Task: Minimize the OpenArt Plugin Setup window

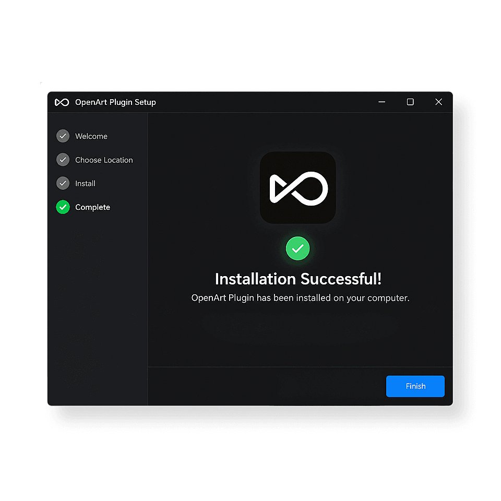Action: 382,102
